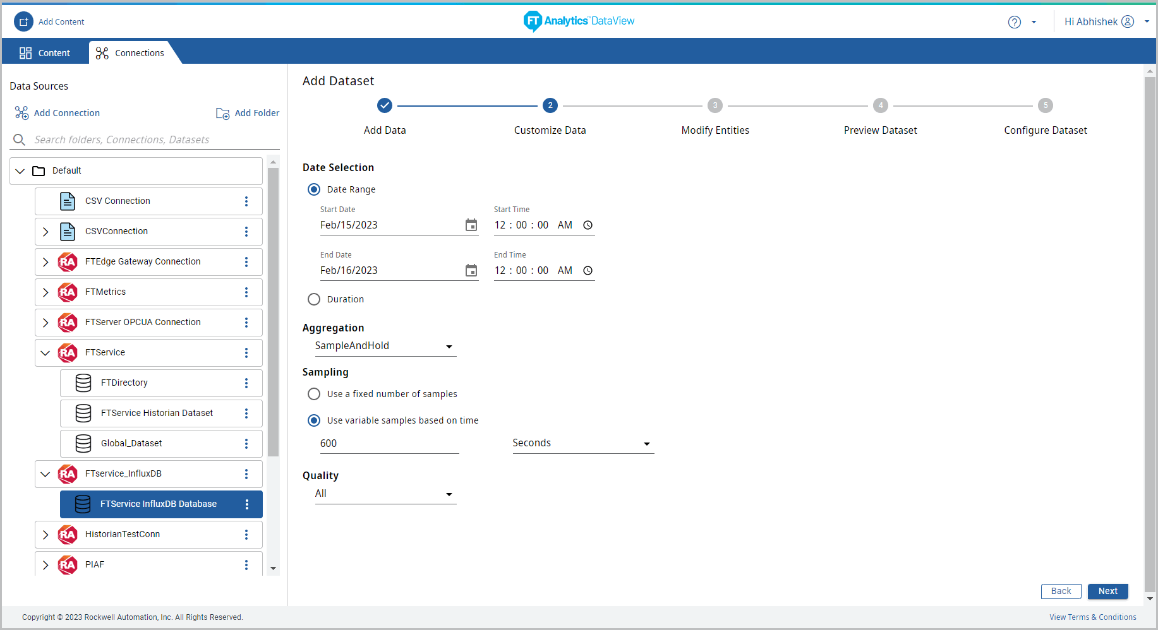Open the End Date calendar picker
This screenshot has height=630, width=1158.
click(471, 271)
